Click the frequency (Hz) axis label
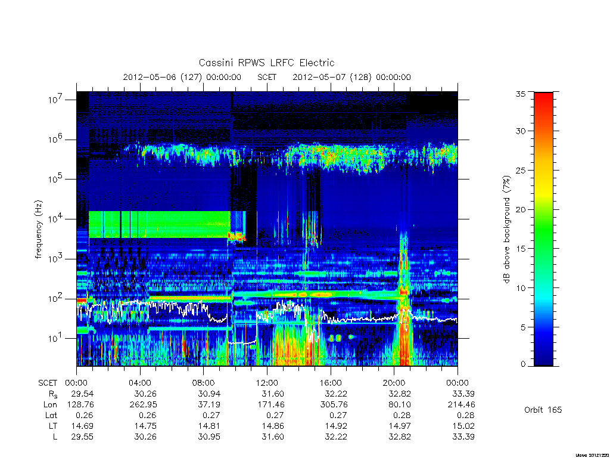Screen dimensions: 610x458 [x=38, y=230]
